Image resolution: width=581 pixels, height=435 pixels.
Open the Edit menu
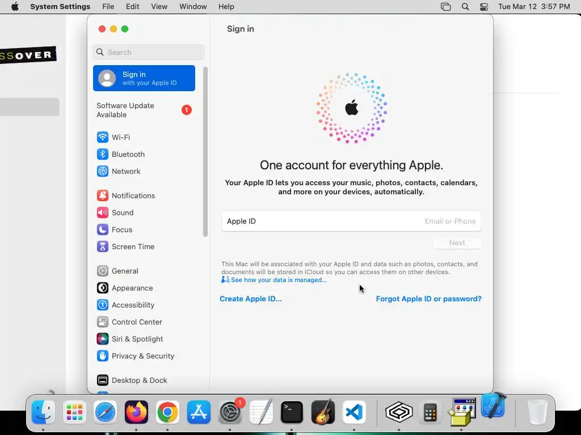click(x=132, y=7)
